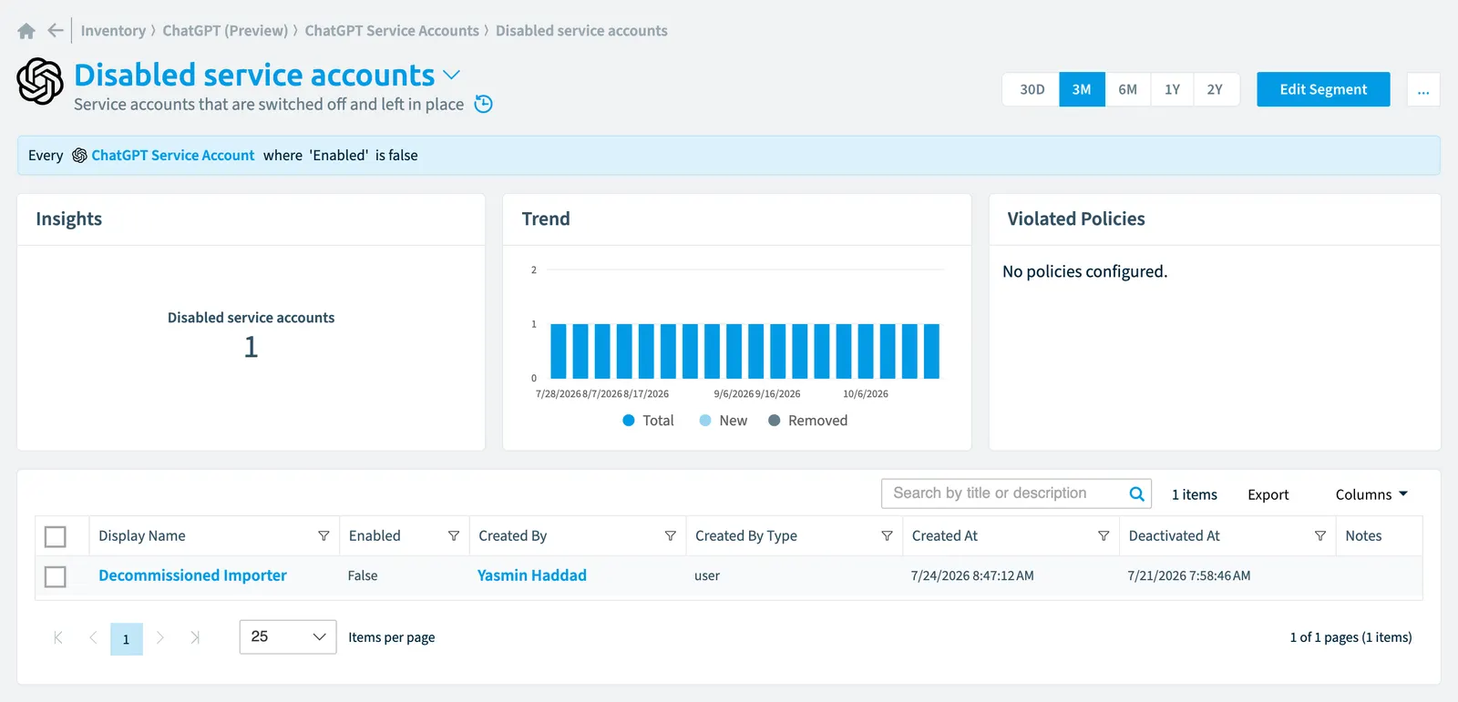Open the ChatGPT (Preview) breadcrumb
The image size is (1458, 702).
tap(225, 31)
